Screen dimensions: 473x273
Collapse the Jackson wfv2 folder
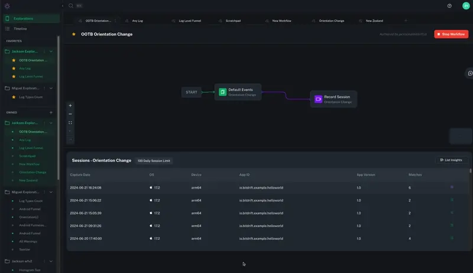coord(51,261)
